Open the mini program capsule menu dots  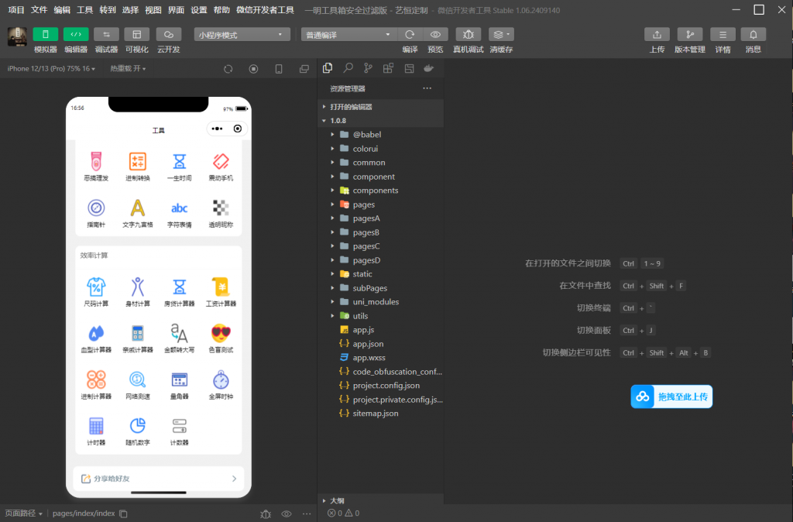point(217,129)
